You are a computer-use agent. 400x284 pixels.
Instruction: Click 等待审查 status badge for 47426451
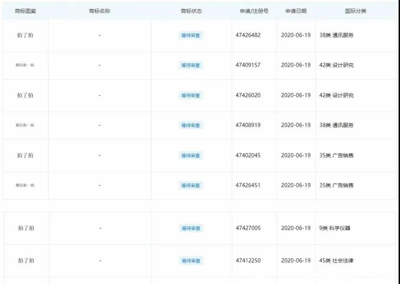coord(190,186)
